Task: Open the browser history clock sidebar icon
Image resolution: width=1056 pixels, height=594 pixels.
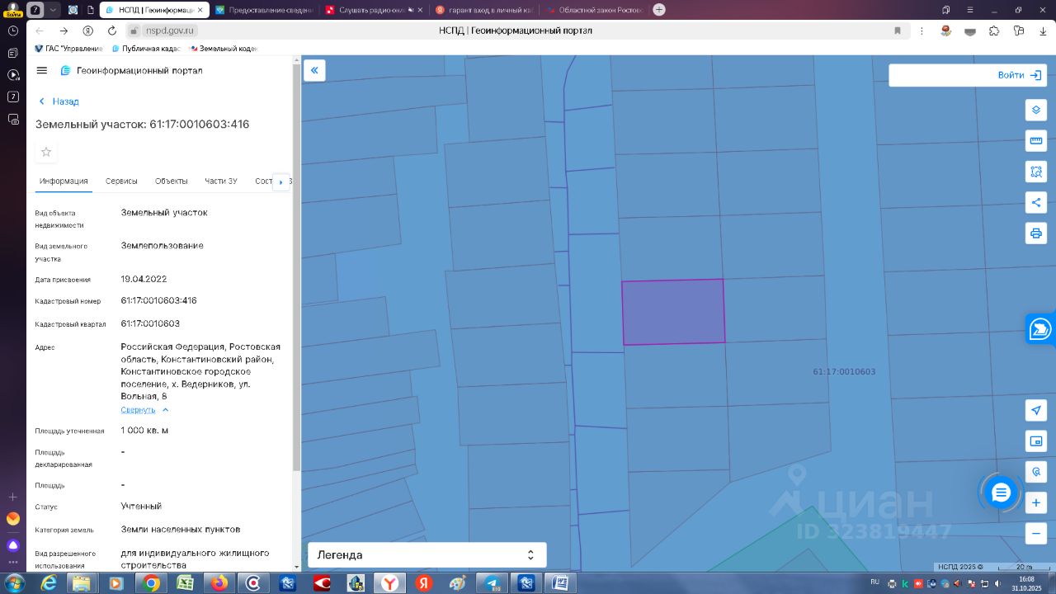Action: 12,31
